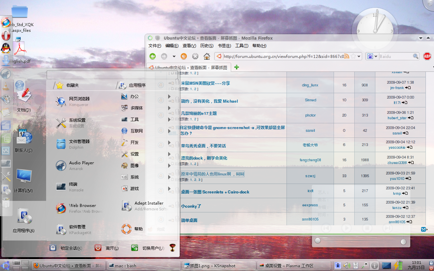Launch Web Browser Firefox entry in menu
This screenshot has width=434, height=271.
79,208
